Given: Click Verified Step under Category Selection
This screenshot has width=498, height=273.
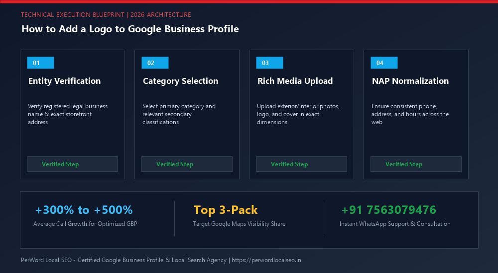Looking at the screenshot, I should pos(187,164).
